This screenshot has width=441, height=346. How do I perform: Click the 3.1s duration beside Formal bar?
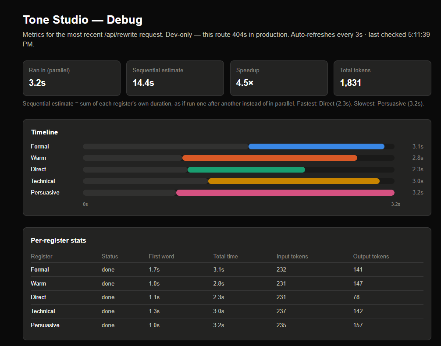(418, 146)
